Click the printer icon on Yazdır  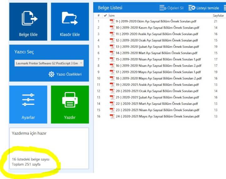pos(70,100)
